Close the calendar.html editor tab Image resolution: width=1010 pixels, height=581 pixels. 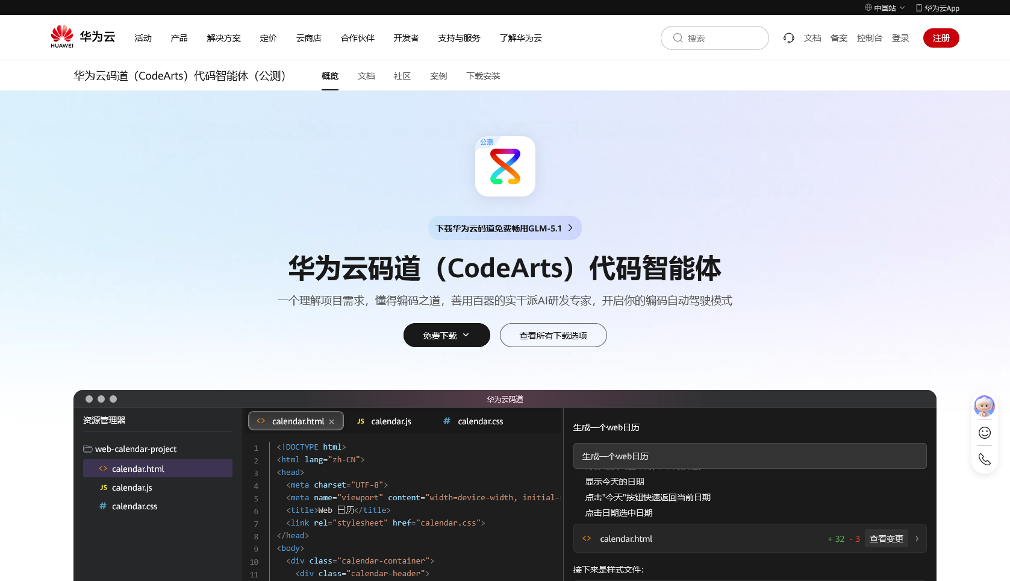pyautogui.click(x=331, y=422)
